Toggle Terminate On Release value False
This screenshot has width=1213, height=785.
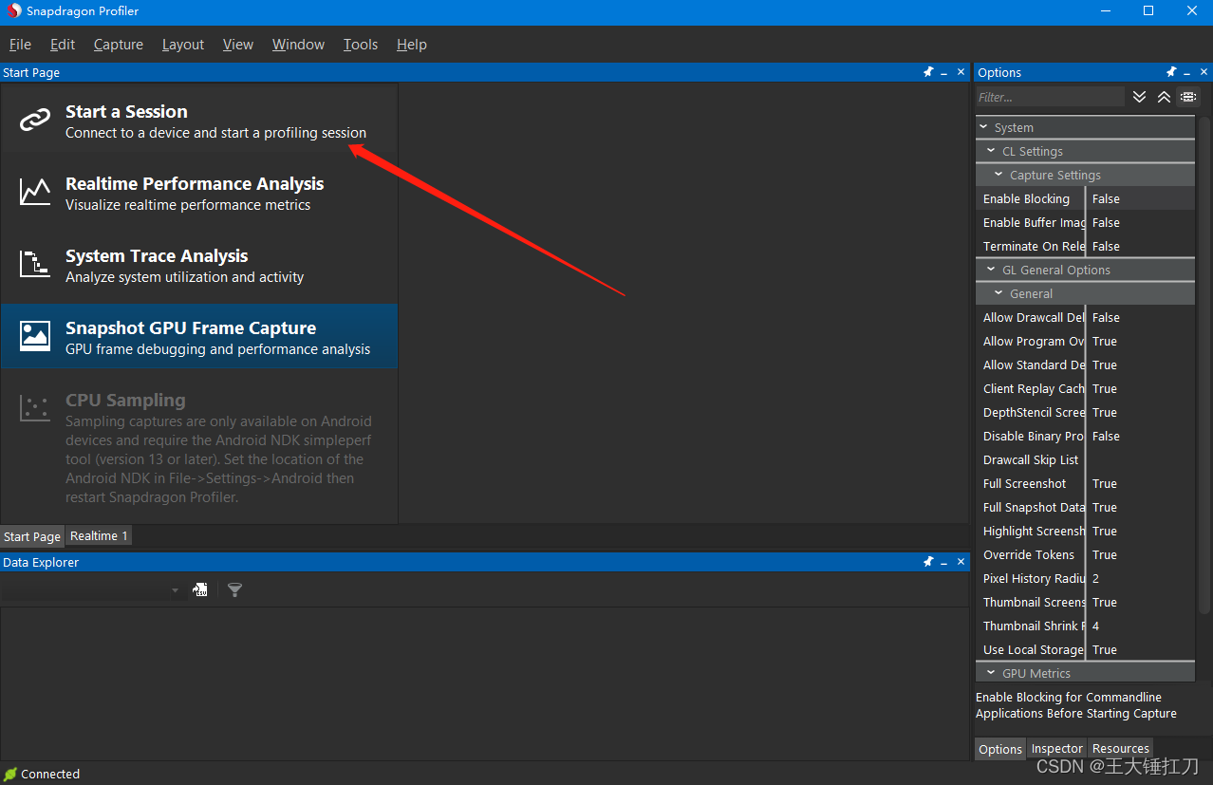1141,246
